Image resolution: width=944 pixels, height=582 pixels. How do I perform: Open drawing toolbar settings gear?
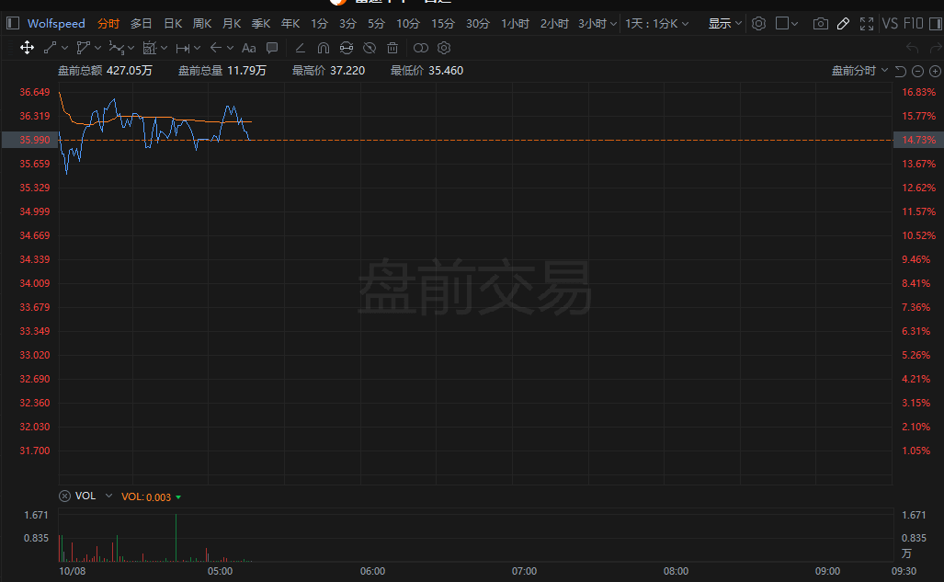click(x=444, y=48)
